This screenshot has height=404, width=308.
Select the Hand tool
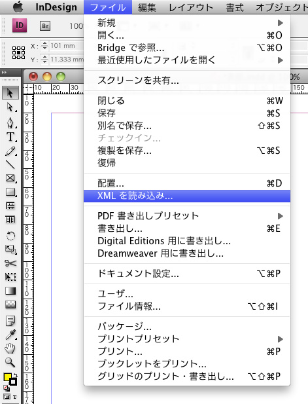click(10, 348)
